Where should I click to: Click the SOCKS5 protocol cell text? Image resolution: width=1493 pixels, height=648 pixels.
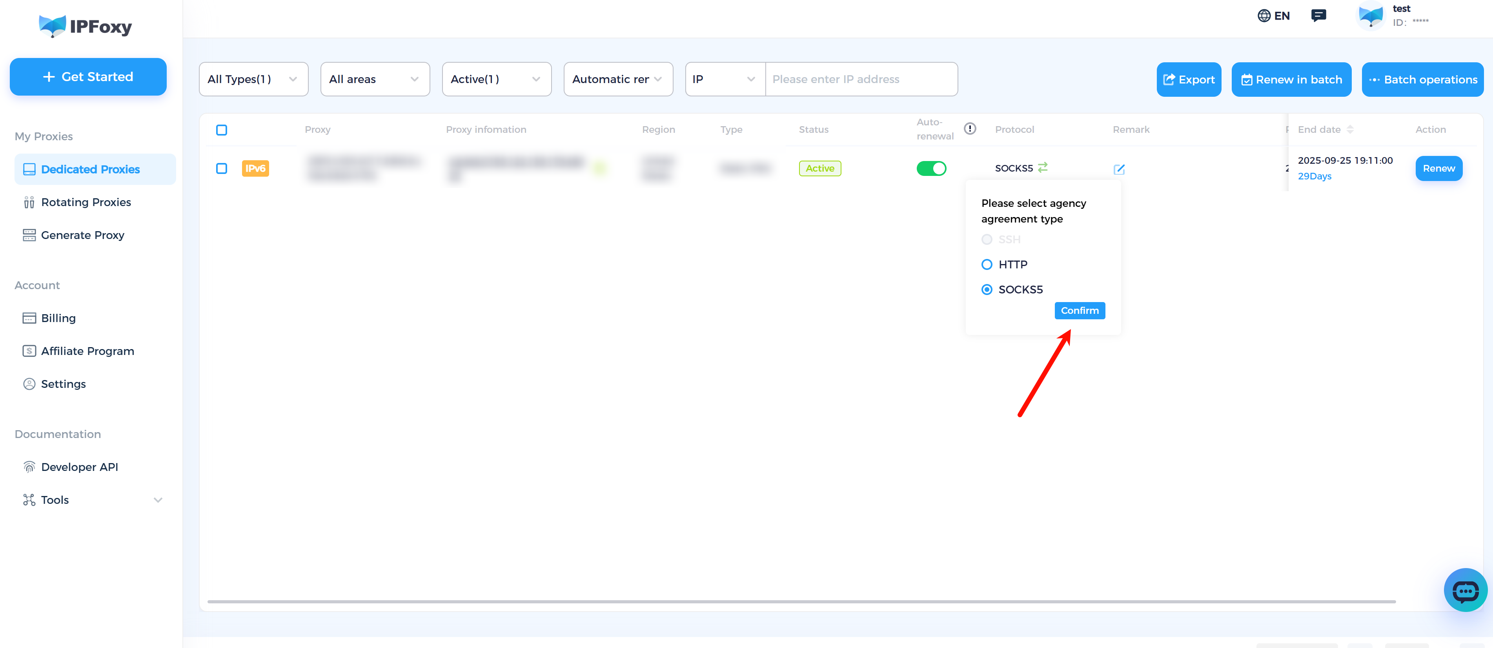(x=1014, y=168)
